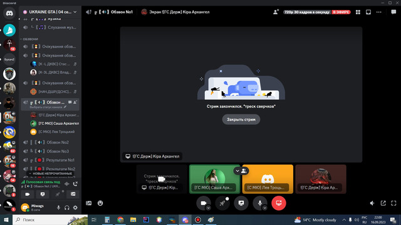Toggle microphone mute in call controls
Viewport: 401px width, 225px height.
pos(260,203)
